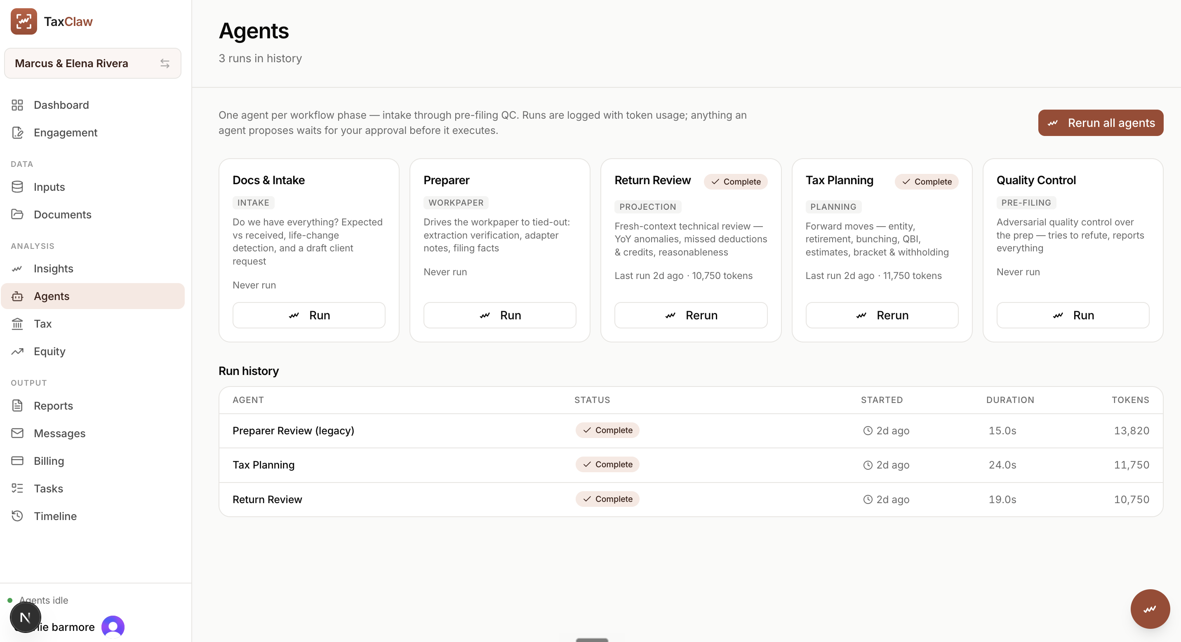Click the Timeline history clock icon
This screenshot has width=1181, height=642.
(17, 516)
